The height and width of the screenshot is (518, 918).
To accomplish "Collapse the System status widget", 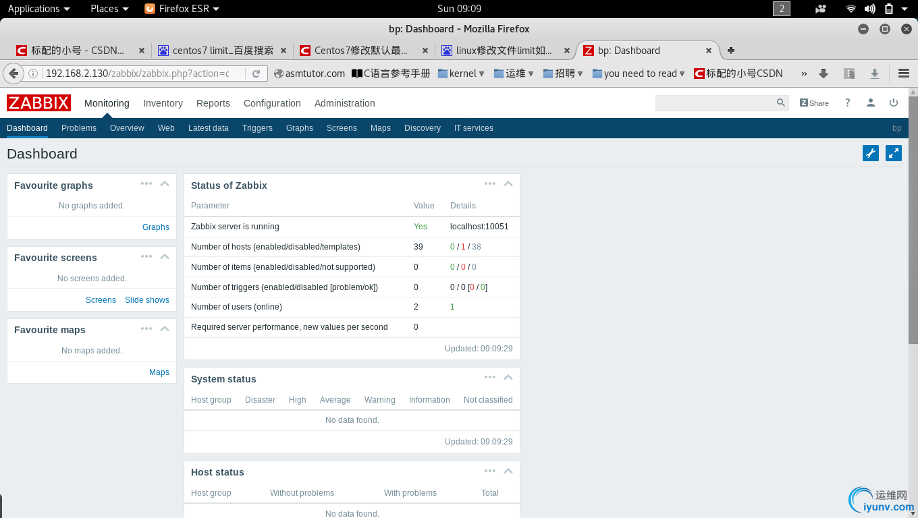I will (508, 378).
